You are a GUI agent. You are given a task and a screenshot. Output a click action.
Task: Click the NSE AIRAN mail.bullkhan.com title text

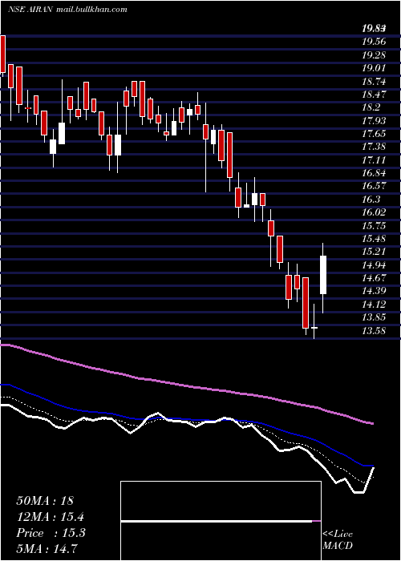67,10
